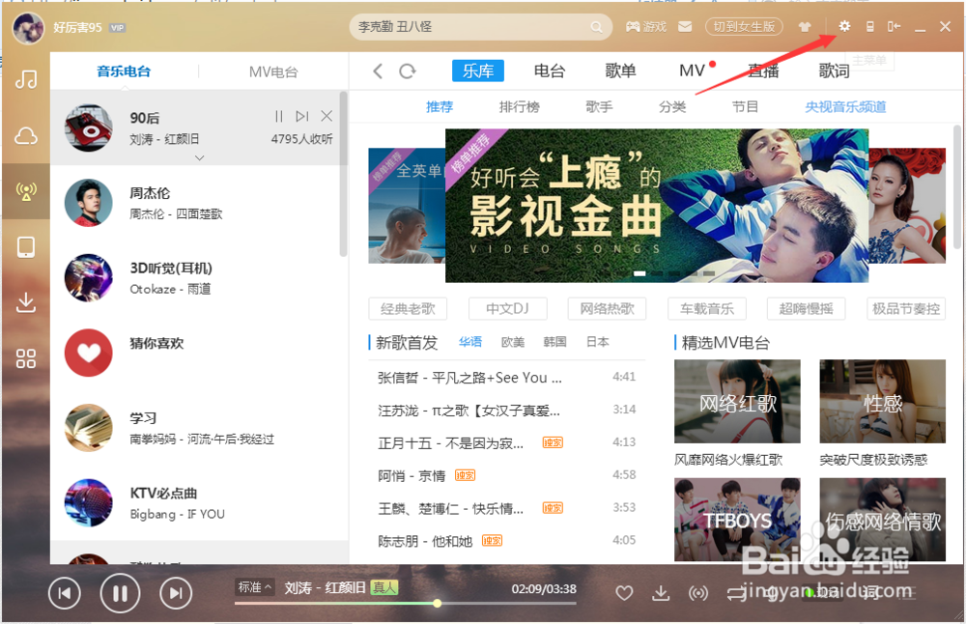The height and width of the screenshot is (624, 966).
Task: Switch to mini mode icon
Action: tap(894, 26)
